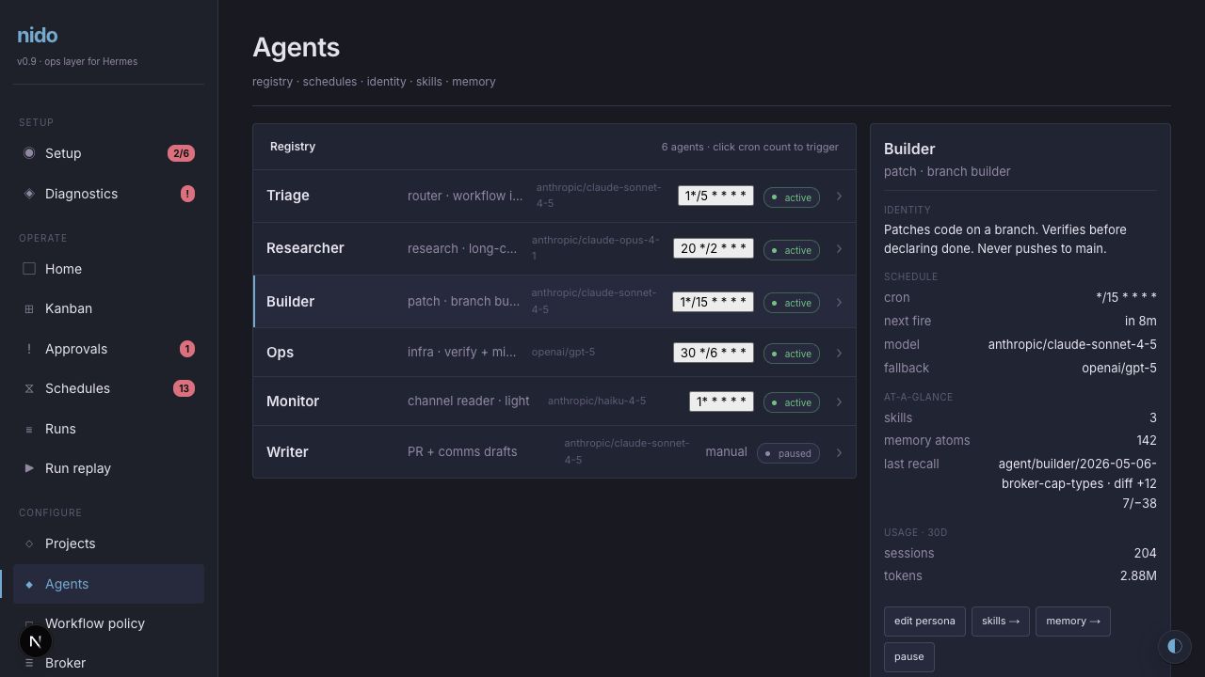Click "PR + comms drafts" description
This screenshot has width=1205, height=677.
pos(462,451)
